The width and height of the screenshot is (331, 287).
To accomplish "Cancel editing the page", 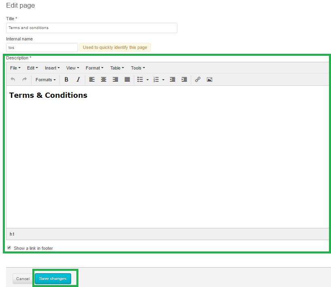I will [23, 279].
